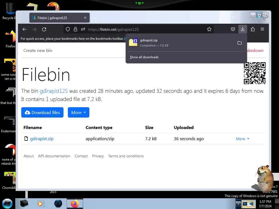Click the Content type column header
Image resolution: width=279 pixels, height=209 pixels.
(99, 127)
